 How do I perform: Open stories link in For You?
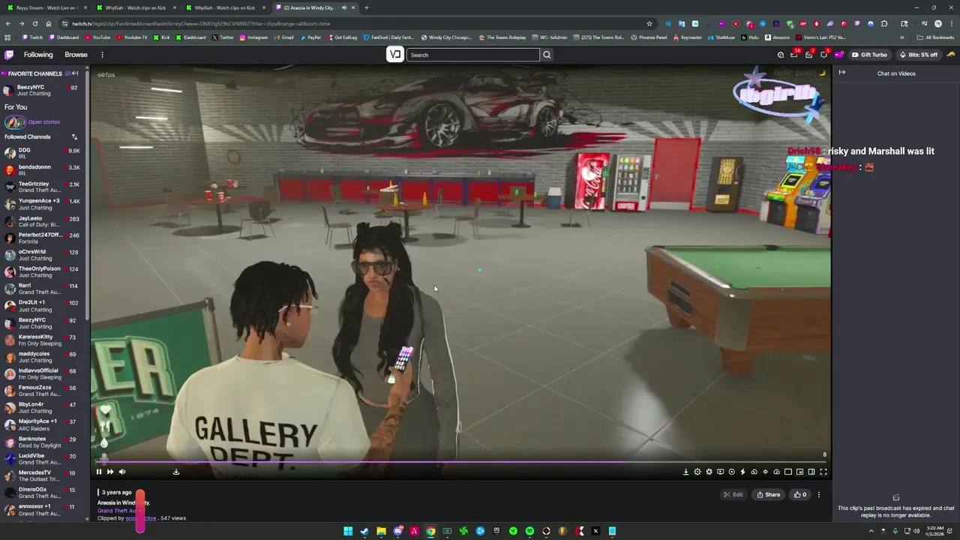tap(44, 121)
